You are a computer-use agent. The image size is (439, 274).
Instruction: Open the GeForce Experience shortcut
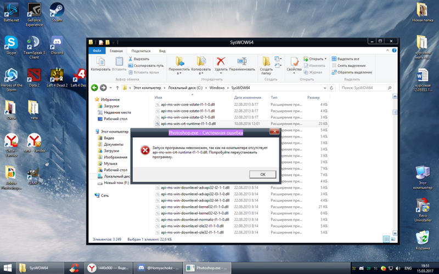pyautogui.click(x=34, y=15)
